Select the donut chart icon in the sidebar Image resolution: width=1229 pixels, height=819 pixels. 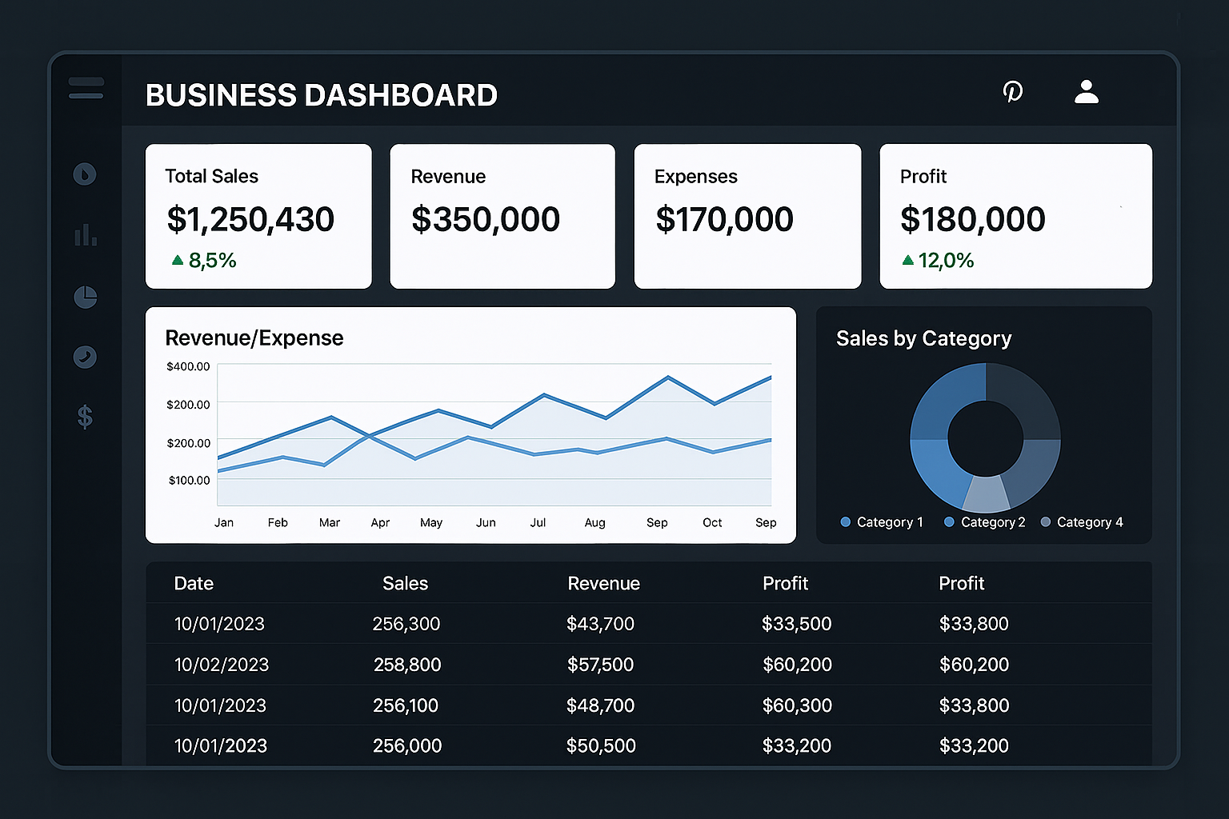pos(85,174)
